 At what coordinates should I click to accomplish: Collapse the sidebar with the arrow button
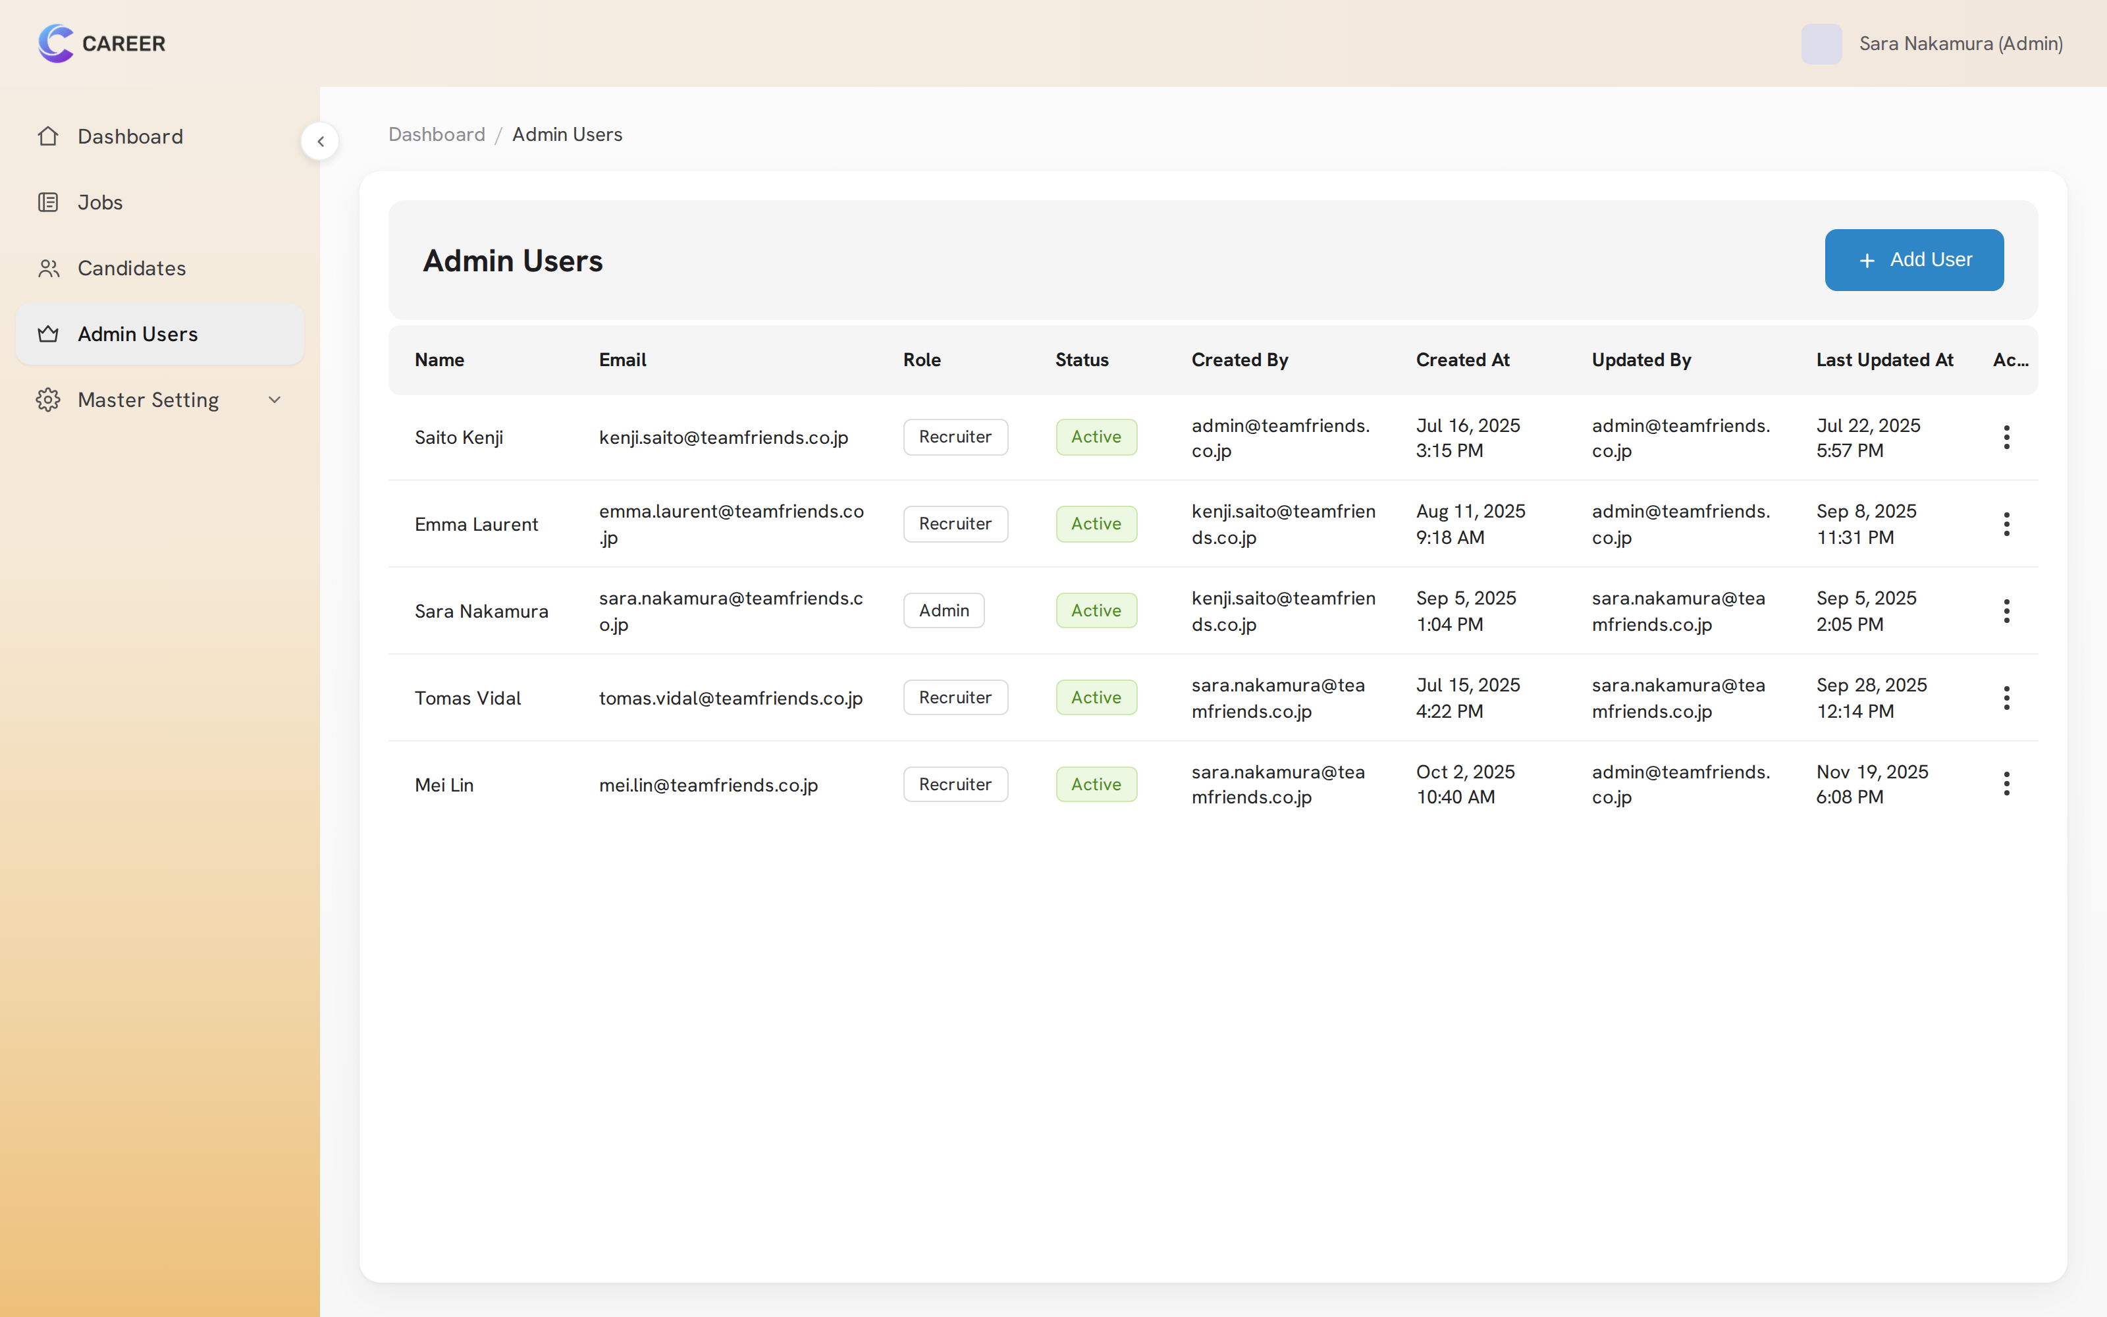[x=321, y=141]
